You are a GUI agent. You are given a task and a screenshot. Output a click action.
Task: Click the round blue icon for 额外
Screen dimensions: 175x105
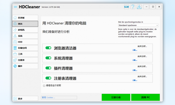pos(15,66)
